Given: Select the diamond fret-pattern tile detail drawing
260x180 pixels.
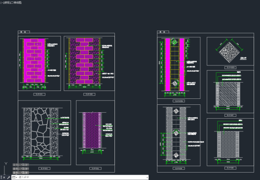Looking at the screenshot, I should (229, 52).
